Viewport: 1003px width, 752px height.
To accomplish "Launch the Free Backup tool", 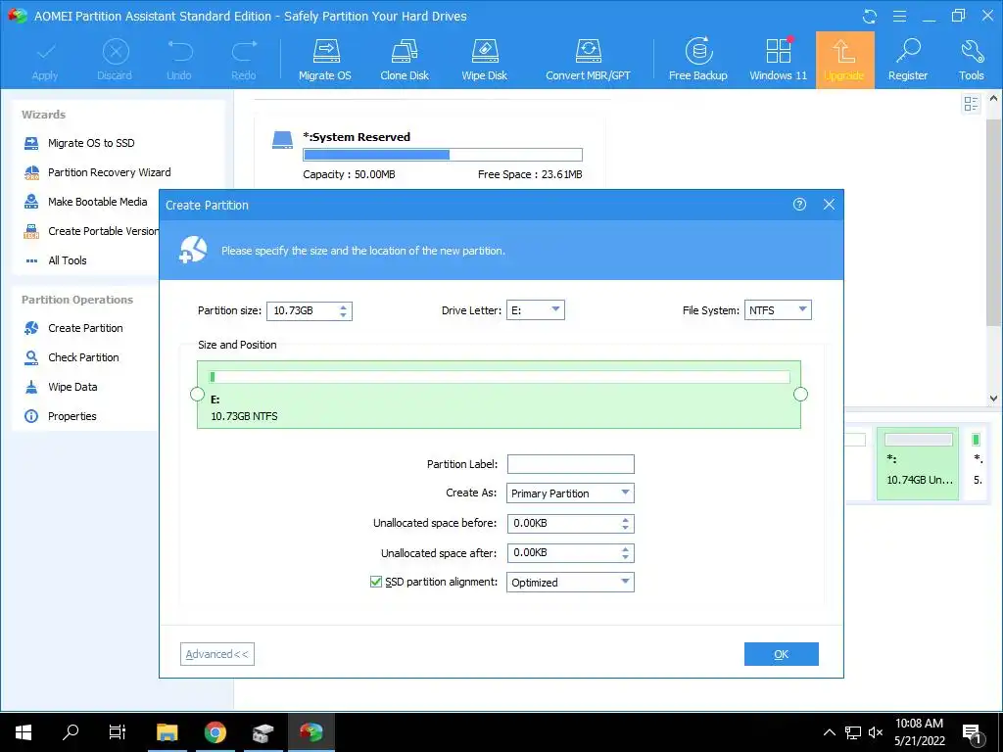I will (697, 60).
